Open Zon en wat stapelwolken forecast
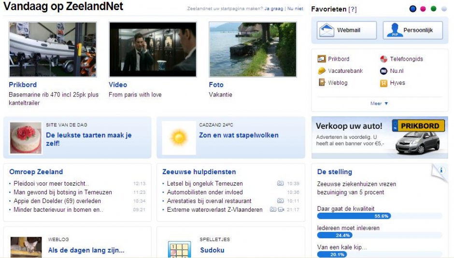Image resolution: width=454 pixels, height=258 pixels. tap(239, 135)
